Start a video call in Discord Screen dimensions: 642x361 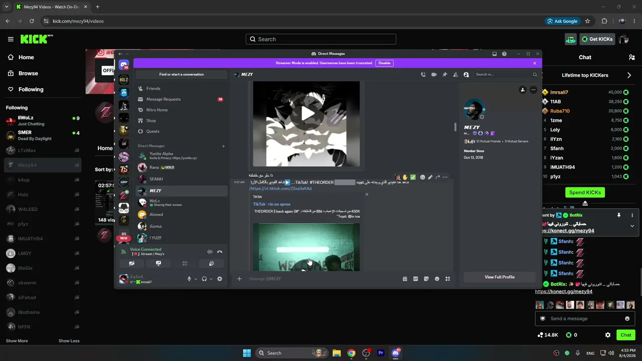pos(434,75)
